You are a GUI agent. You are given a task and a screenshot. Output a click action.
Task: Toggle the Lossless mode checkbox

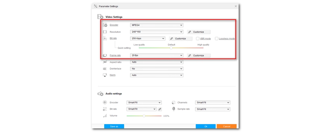(x=216, y=39)
